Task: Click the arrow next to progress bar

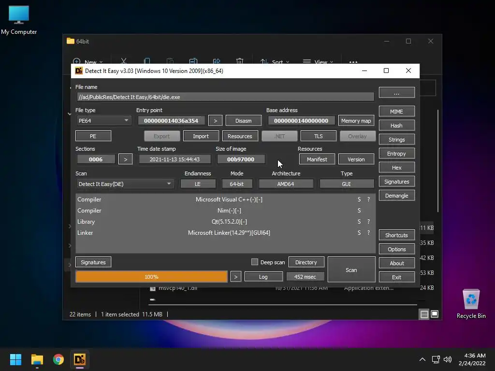Action: [x=235, y=277]
